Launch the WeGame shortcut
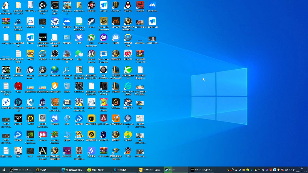 [116, 104]
